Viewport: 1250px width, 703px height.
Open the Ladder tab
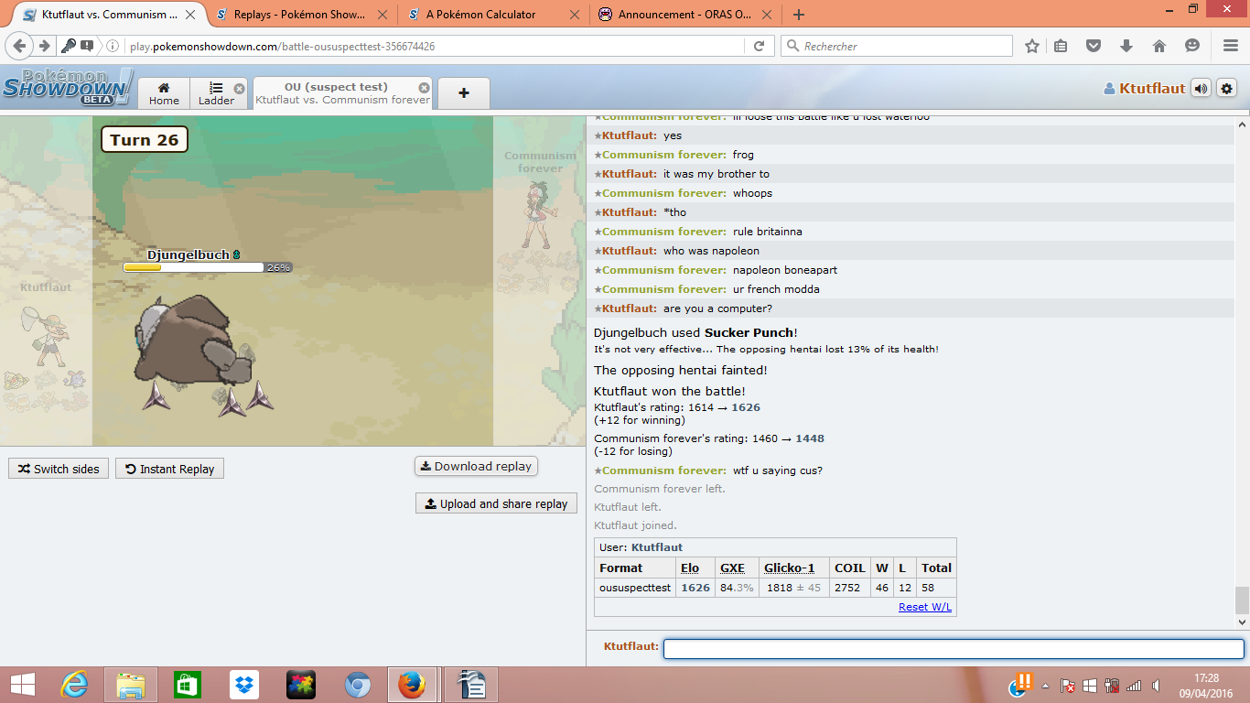click(216, 93)
